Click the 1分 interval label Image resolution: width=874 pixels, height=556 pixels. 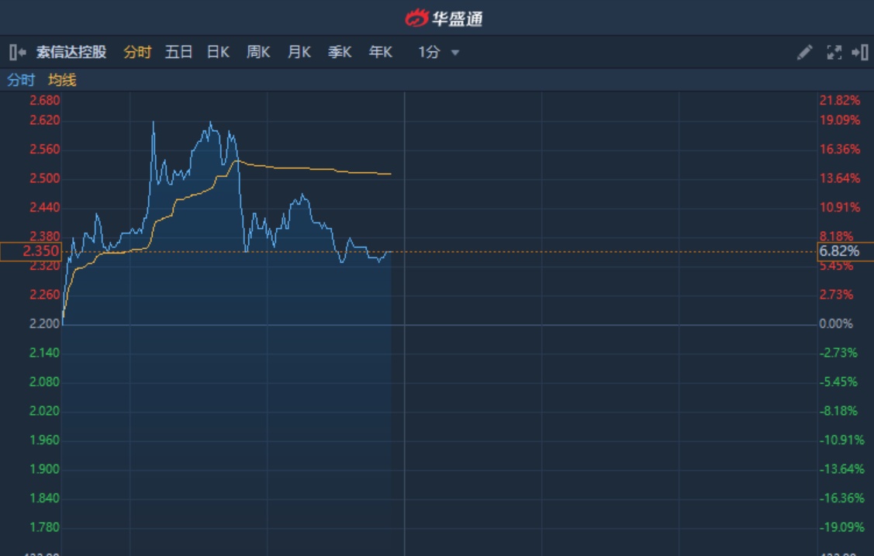[429, 53]
